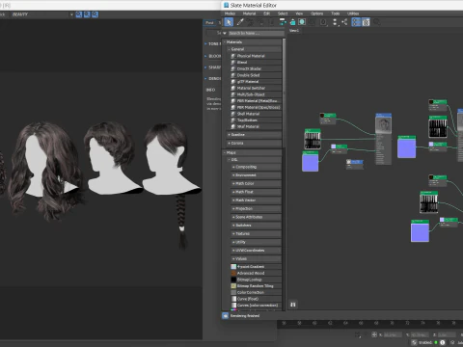Screen dimensions: 463x347
Task: Toggle show shaded material in viewport icon
Action: (x=302, y=22)
